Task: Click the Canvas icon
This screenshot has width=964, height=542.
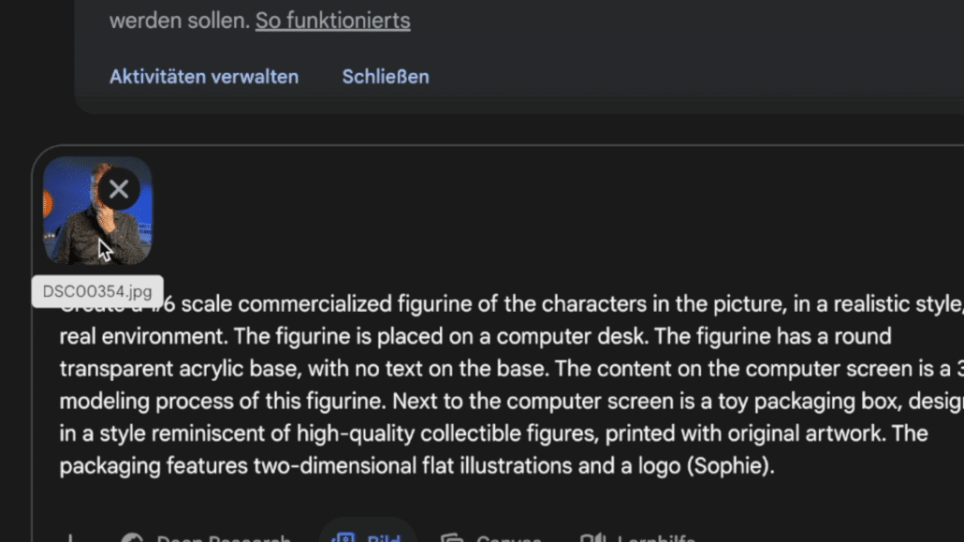Action: point(452,537)
